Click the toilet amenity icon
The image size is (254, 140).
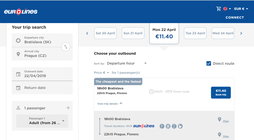coord(180,126)
